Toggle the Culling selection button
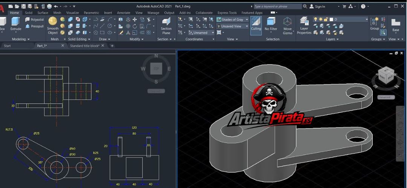 (x=256, y=25)
